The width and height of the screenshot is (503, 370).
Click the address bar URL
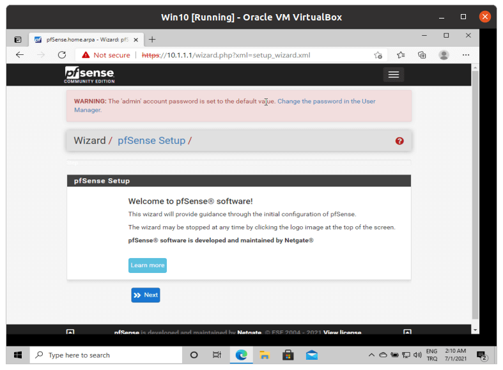(x=226, y=55)
